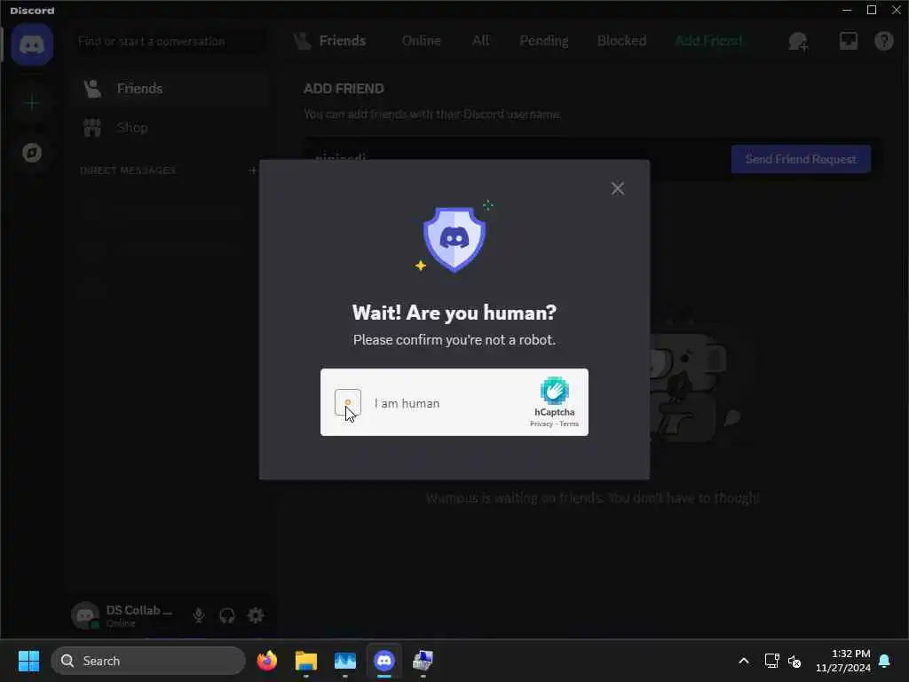Open the hCaptcha Terms link
Image resolution: width=909 pixels, height=682 pixels.
569,424
